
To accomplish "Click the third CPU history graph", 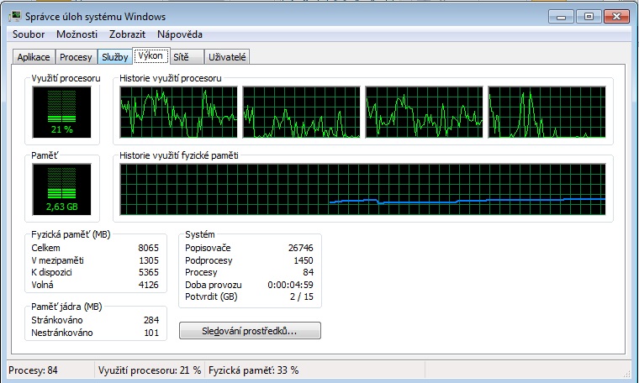I will [423, 113].
